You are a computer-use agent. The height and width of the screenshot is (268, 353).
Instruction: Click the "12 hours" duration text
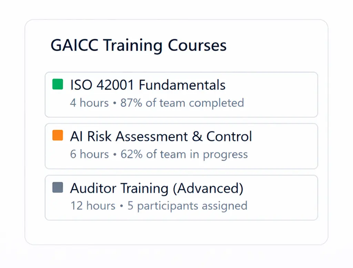(93, 206)
